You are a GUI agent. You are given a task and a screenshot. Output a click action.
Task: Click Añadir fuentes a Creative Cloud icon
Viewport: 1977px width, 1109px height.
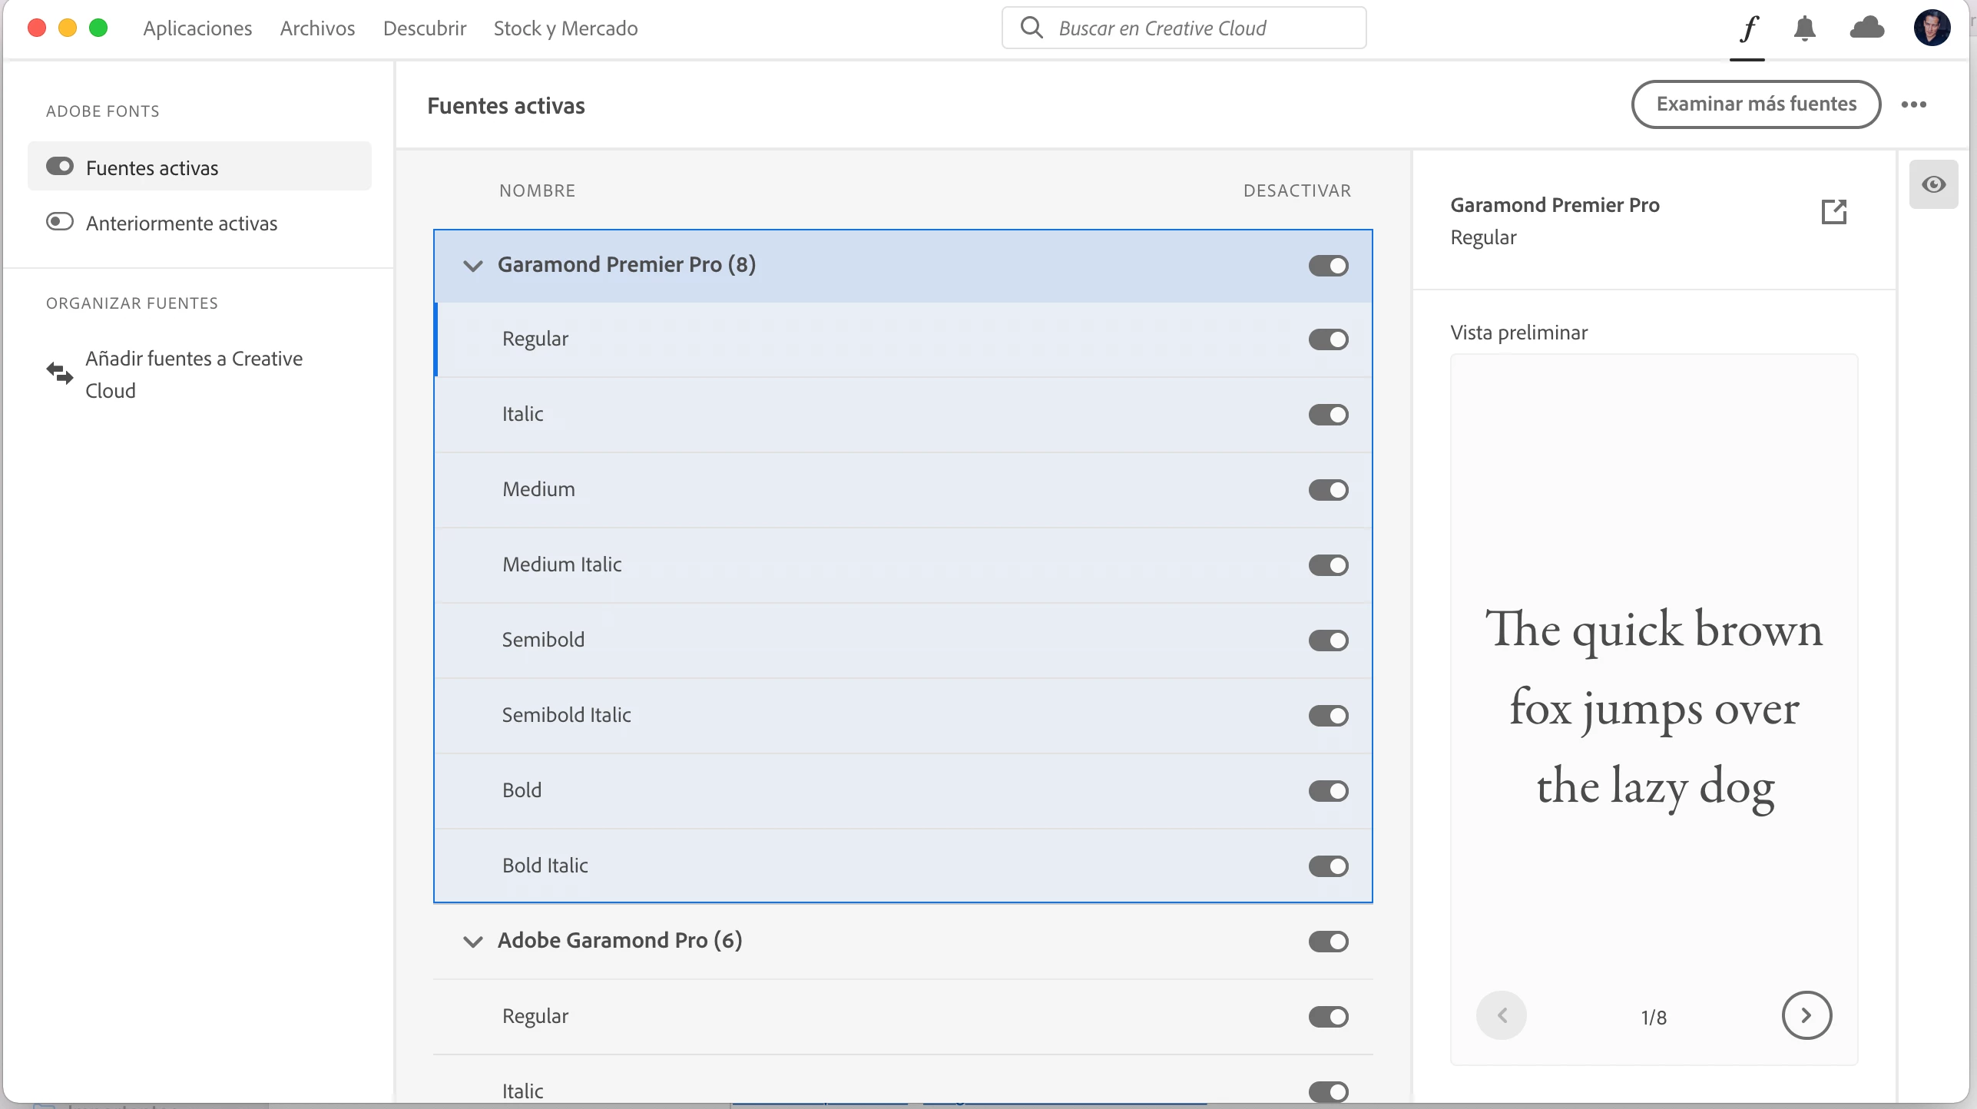point(59,373)
